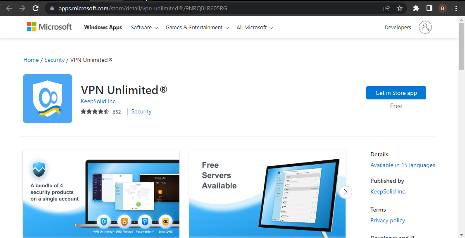
Task: Open the Chrome profile avatar B
Action: [442, 8]
